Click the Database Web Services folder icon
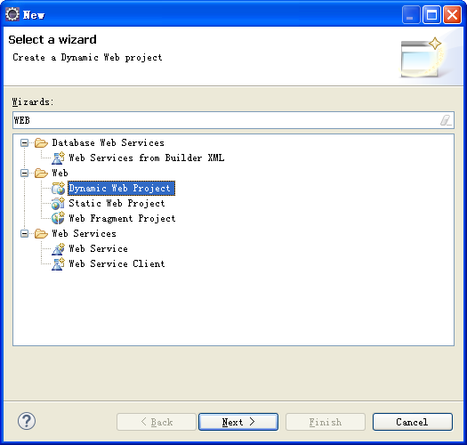 click(x=41, y=142)
